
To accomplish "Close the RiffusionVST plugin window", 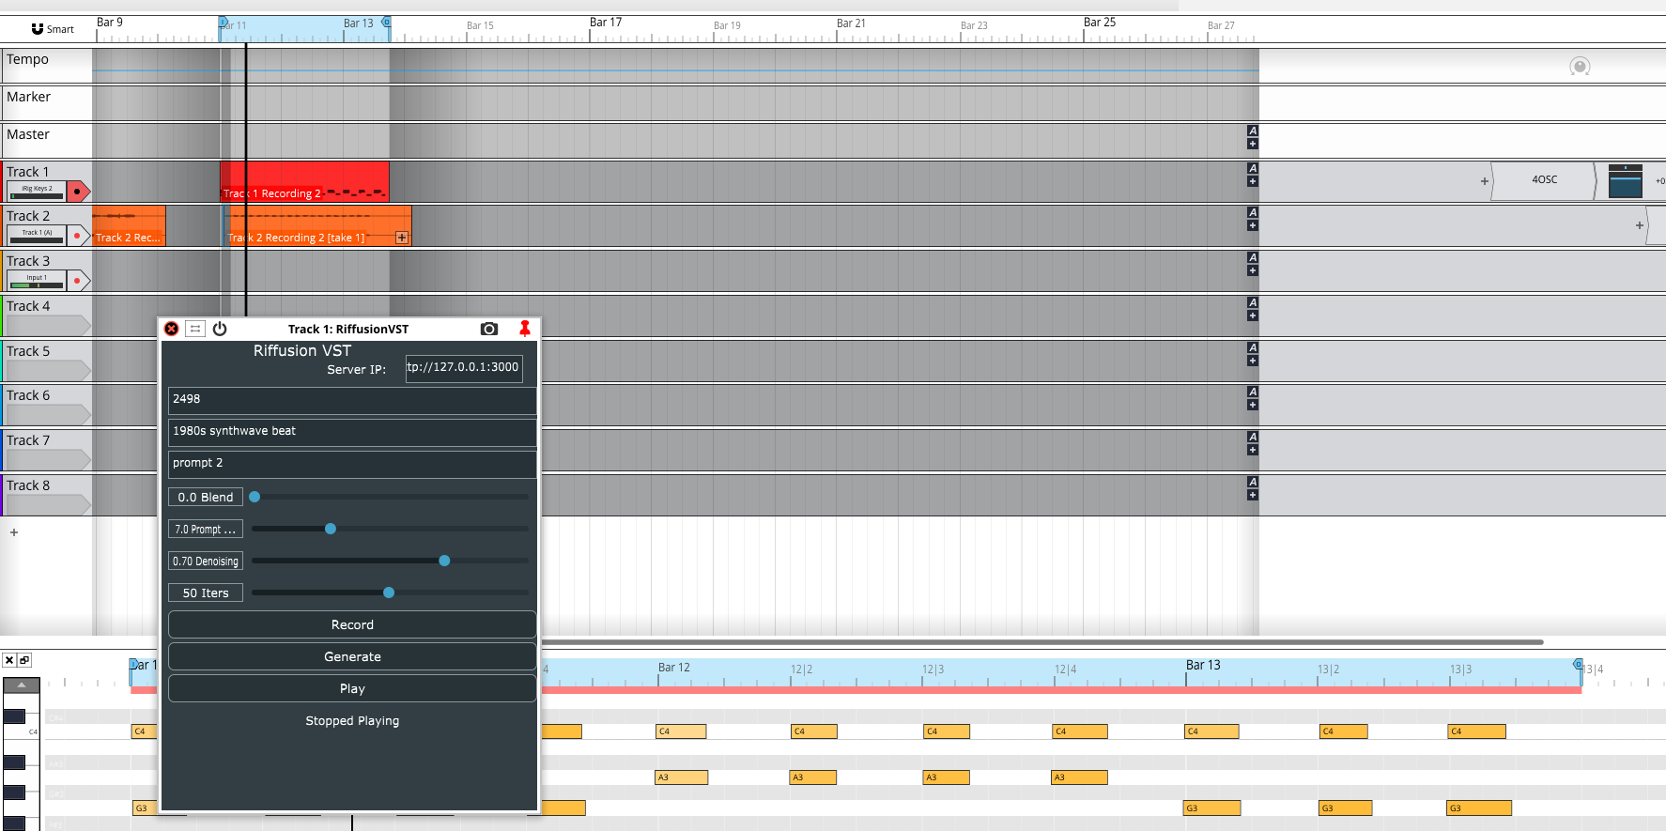I will (171, 329).
